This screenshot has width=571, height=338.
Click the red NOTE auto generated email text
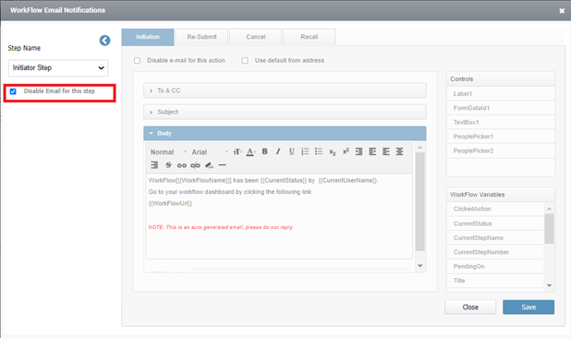coord(221,227)
